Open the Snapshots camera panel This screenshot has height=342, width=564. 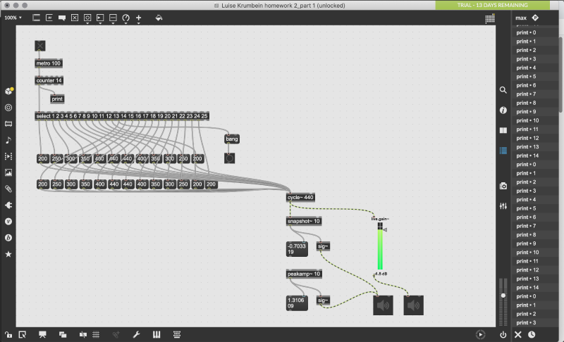point(503,186)
